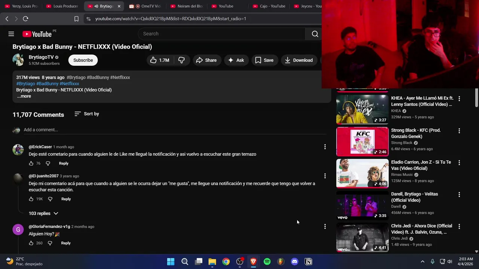Switch to the YouTube browser tab

pyautogui.click(x=228, y=6)
